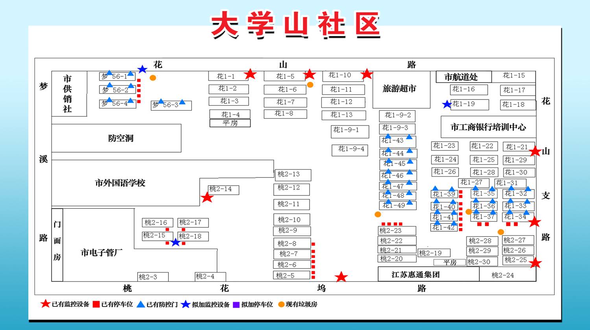The height and width of the screenshot is (330, 590).
Task: Click the red star legend icon for 已有监控设备
Action: [46, 304]
